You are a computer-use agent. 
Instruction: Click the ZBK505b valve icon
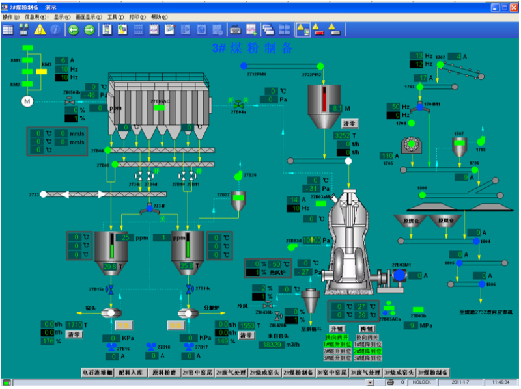70,101
